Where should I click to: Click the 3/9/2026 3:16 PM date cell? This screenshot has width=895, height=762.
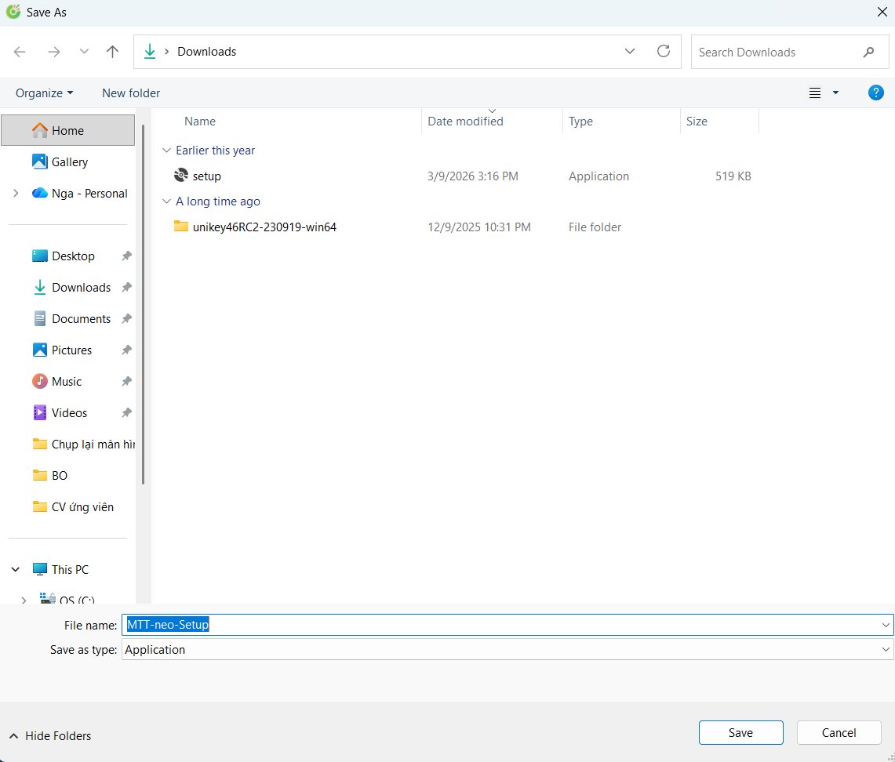tap(473, 176)
